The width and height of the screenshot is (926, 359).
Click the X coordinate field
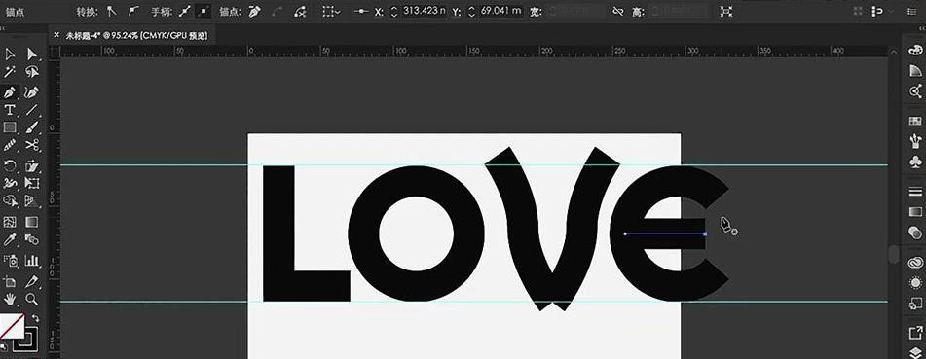[424, 11]
